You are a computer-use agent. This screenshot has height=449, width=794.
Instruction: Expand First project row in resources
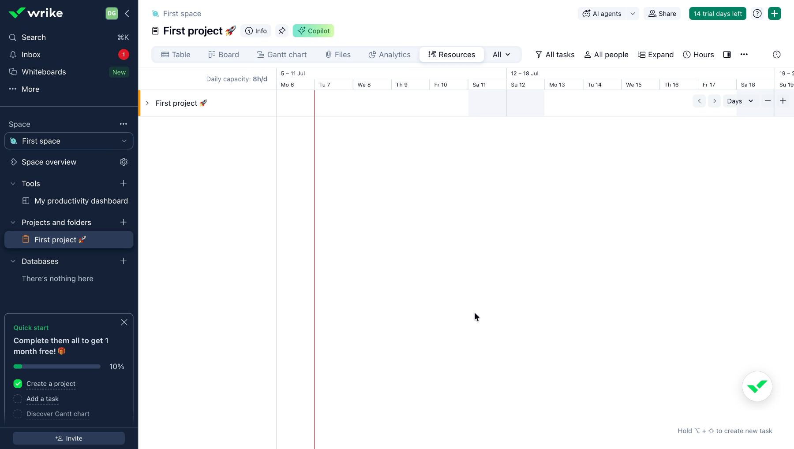coord(147,103)
